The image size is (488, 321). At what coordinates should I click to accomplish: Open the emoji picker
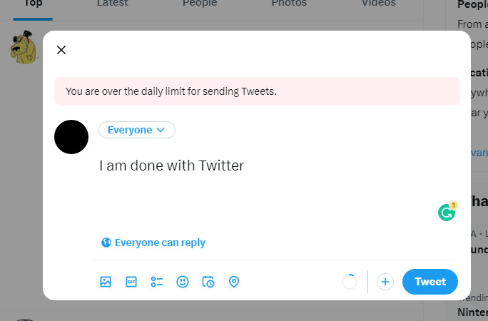point(183,282)
